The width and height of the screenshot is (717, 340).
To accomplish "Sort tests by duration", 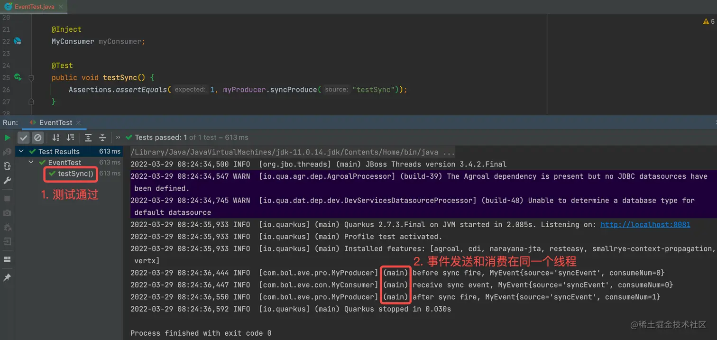I will tap(71, 138).
